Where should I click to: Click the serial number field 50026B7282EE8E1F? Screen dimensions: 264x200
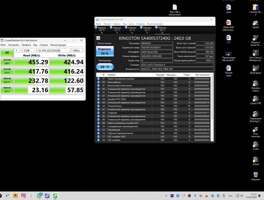157,47
